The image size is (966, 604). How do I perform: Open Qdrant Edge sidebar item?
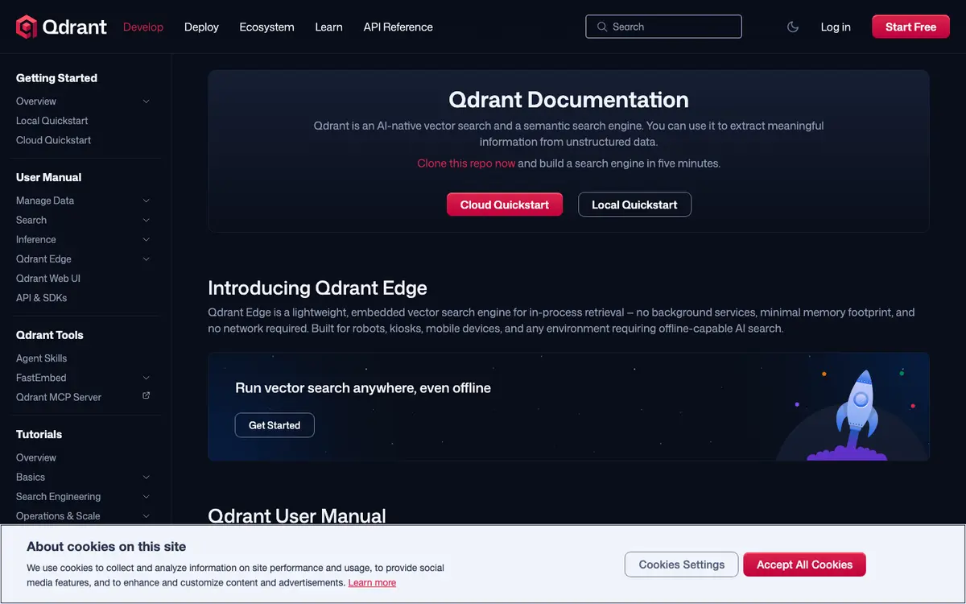coord(43,259)
